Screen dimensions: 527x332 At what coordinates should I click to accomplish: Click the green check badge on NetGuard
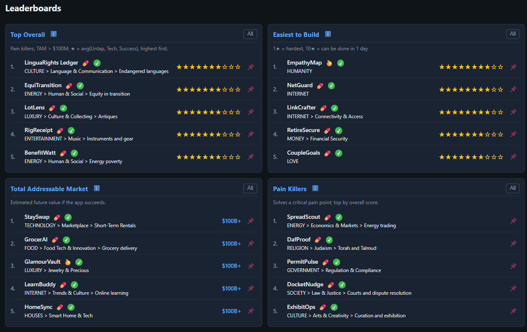[x=331, y=85]
